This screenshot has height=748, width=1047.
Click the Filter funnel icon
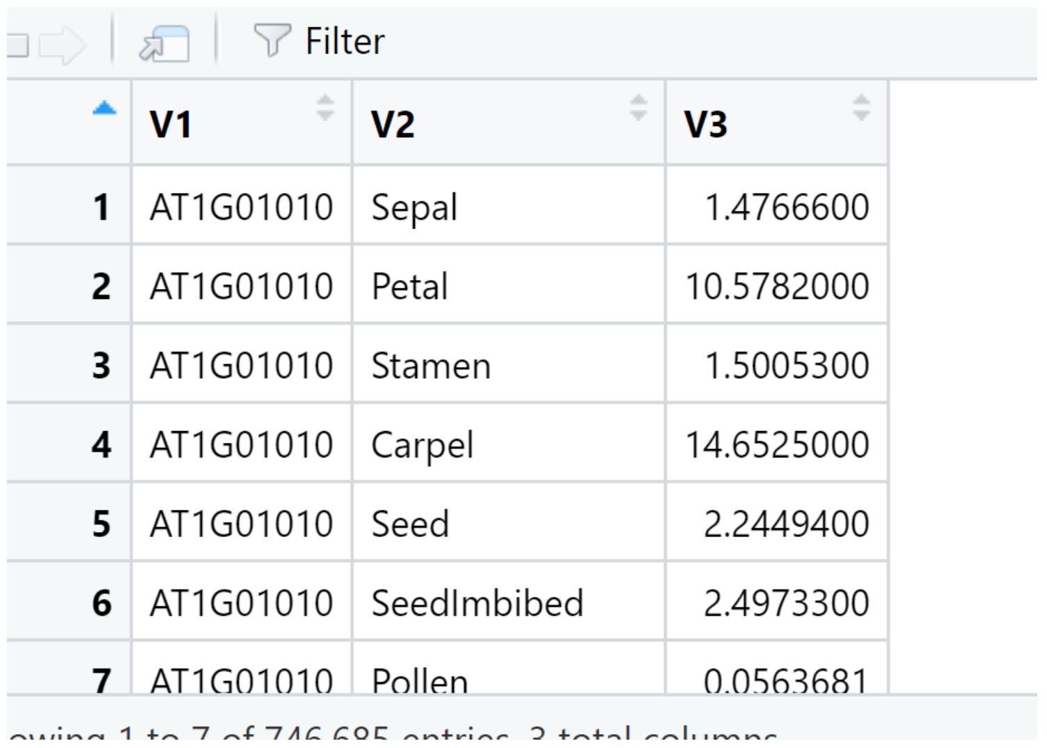[x=271, y=40]
